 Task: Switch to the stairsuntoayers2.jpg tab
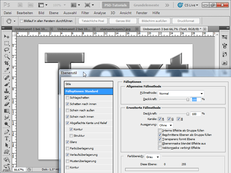pos(119,29)
